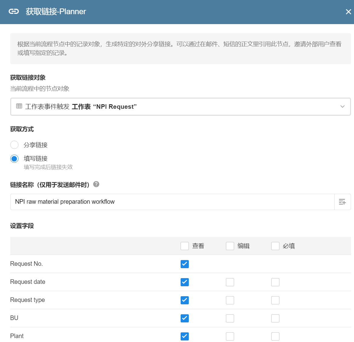Toggle the 查看 select-all checkbox
Screen dimensions: 354x342
point(185,246)
